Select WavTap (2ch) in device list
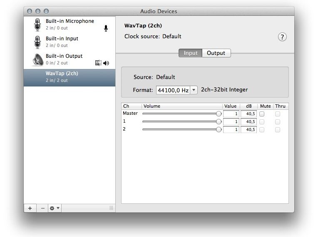Screen dimensions: 318x237 pos(69,77)
